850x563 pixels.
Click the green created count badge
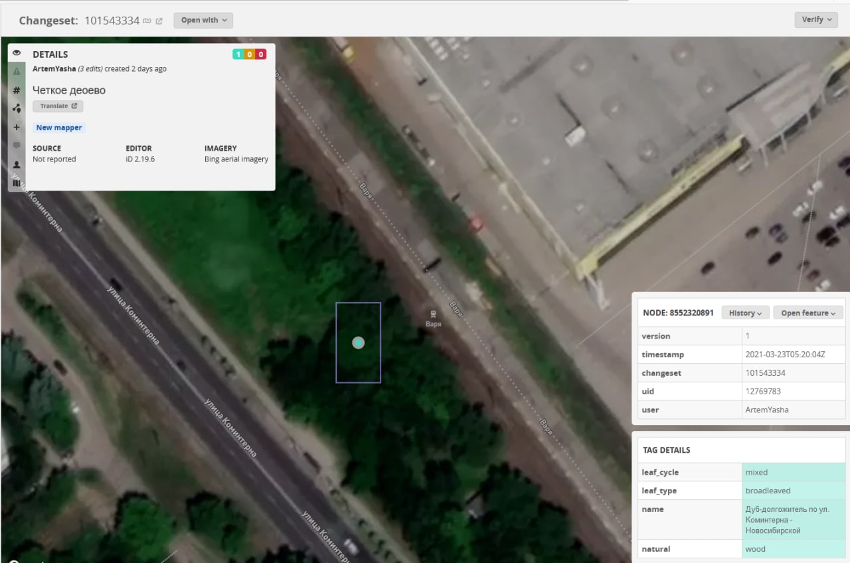238,54
